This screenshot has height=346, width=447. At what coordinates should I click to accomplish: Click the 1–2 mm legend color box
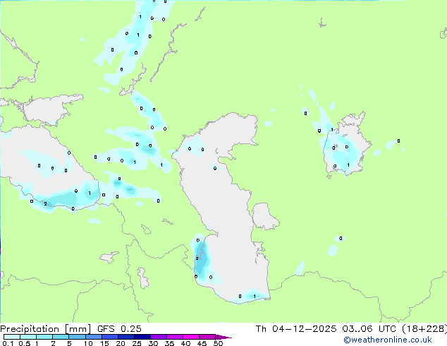(x=44, y=337)
